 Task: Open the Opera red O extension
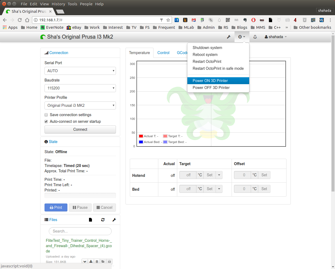point(253,20)
